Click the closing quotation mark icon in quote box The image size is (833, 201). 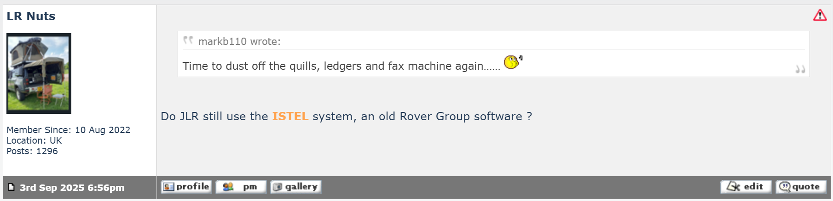click(800, 69)
